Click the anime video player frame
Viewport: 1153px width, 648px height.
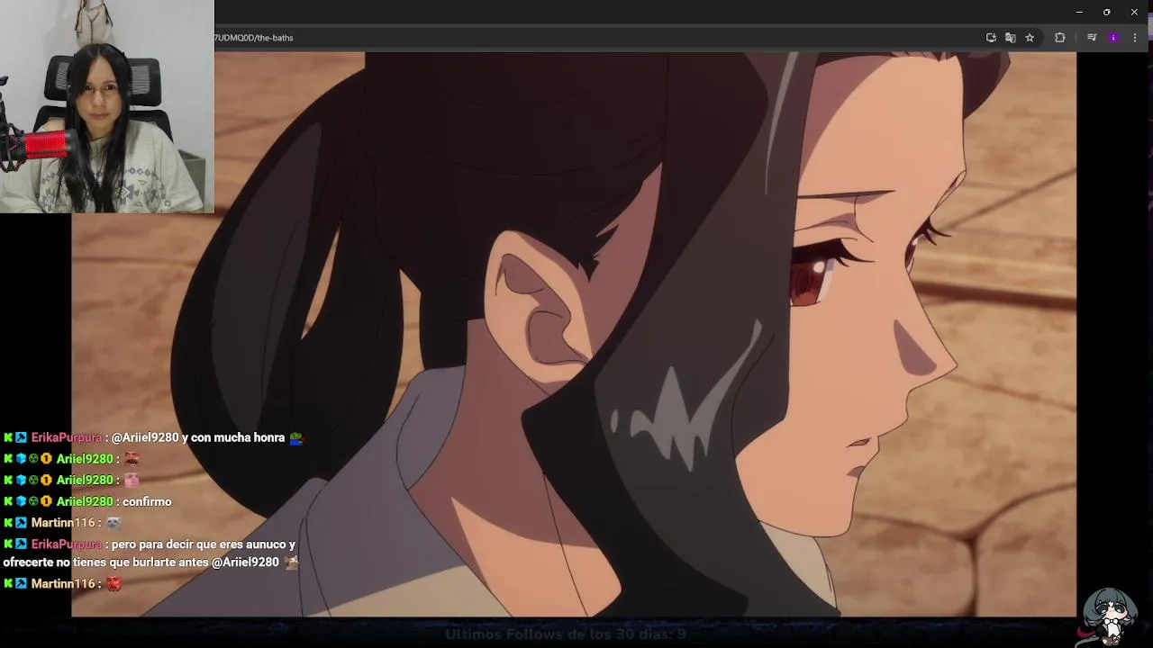coord(574,334)
